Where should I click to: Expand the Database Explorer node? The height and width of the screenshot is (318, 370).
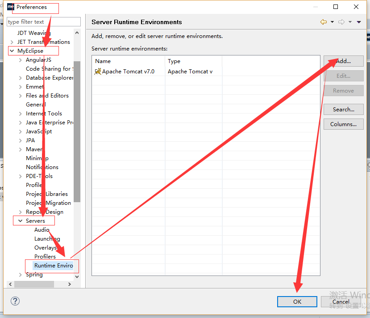coord(20,78)
